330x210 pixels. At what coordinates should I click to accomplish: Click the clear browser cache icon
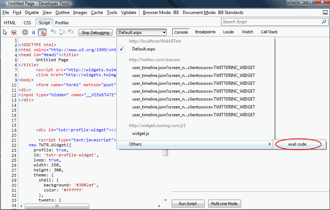coord(14,32)
